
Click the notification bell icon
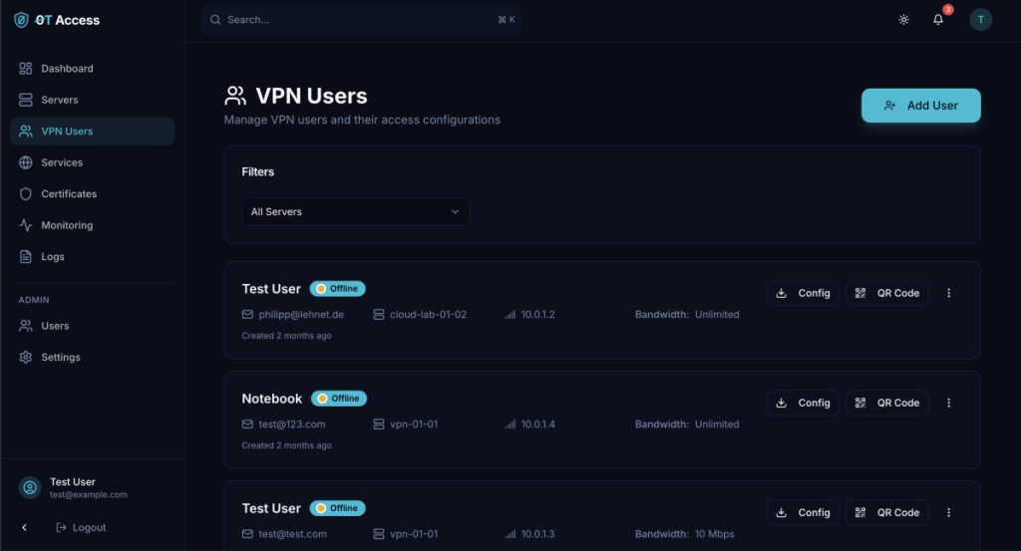[937, 20]
